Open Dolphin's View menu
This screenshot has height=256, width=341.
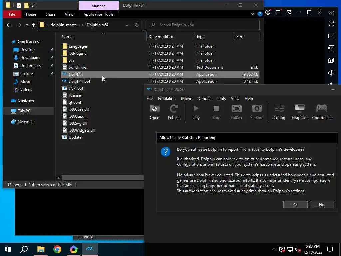coord(235,99)
